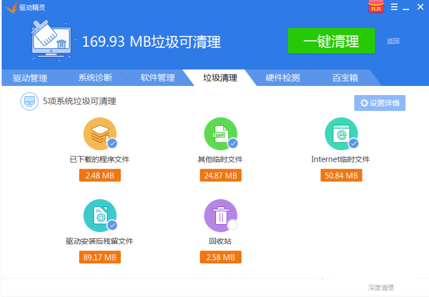
Task: Click the 其他临时文件 green TEMP icon
Action: click(x=220, y=134)
